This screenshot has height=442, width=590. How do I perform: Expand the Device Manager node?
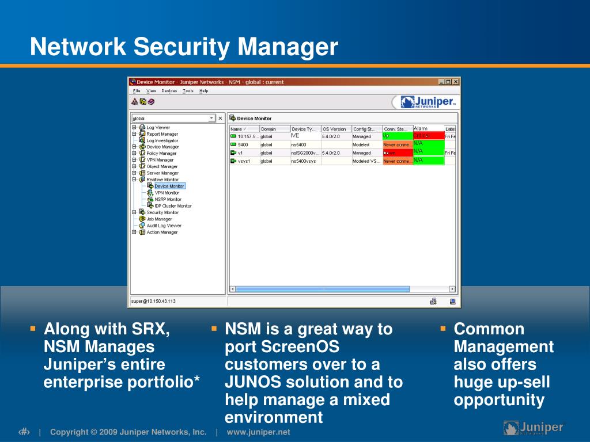134,147
